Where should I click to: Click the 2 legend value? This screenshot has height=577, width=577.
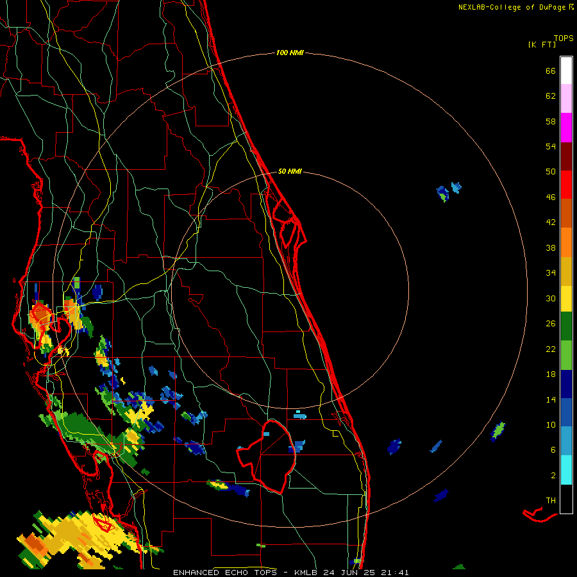(553, 476)
